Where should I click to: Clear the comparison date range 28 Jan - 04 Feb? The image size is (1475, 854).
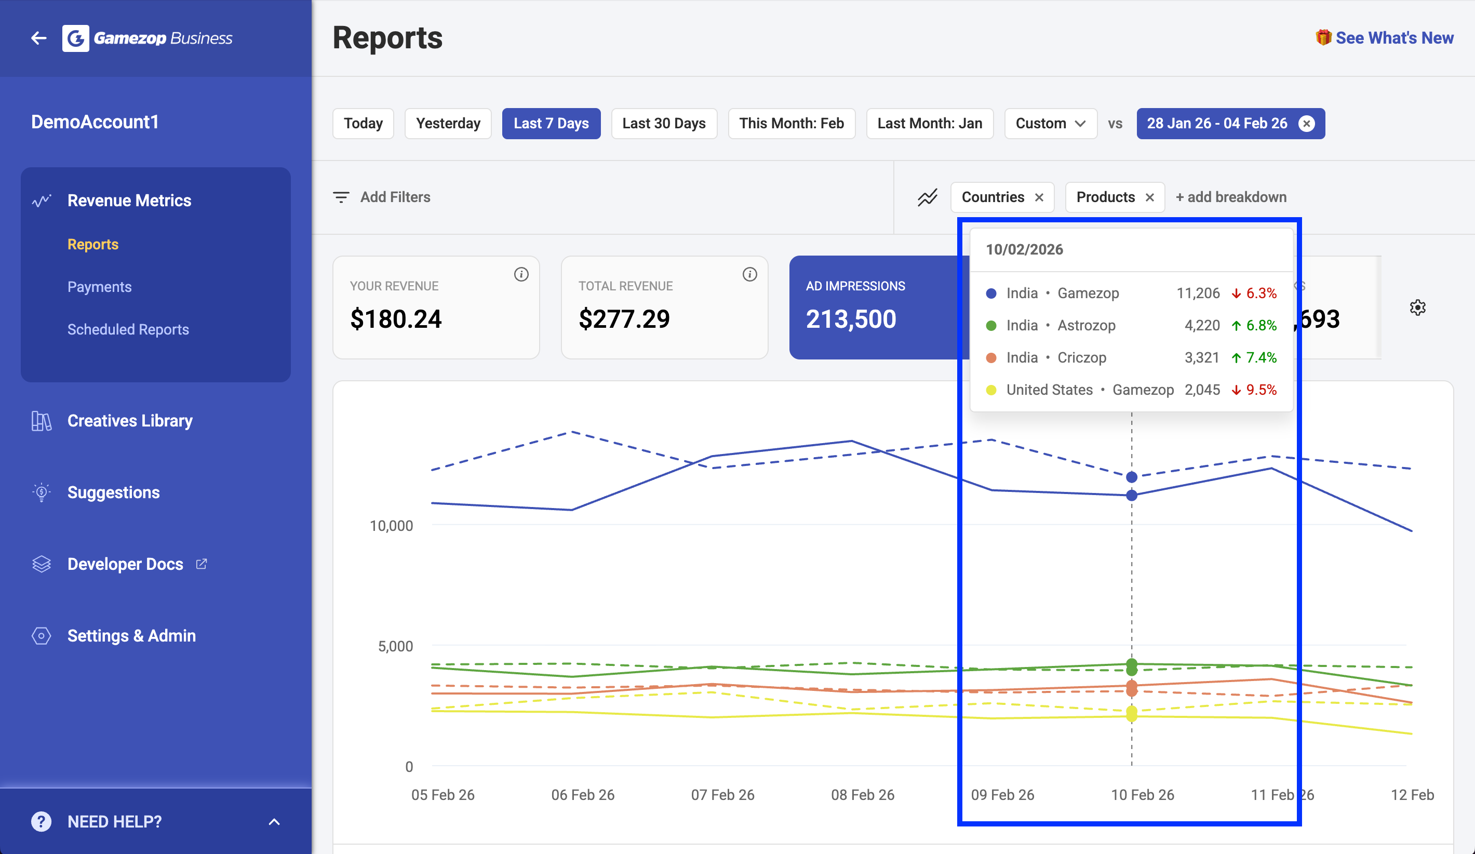(1306, 124)
